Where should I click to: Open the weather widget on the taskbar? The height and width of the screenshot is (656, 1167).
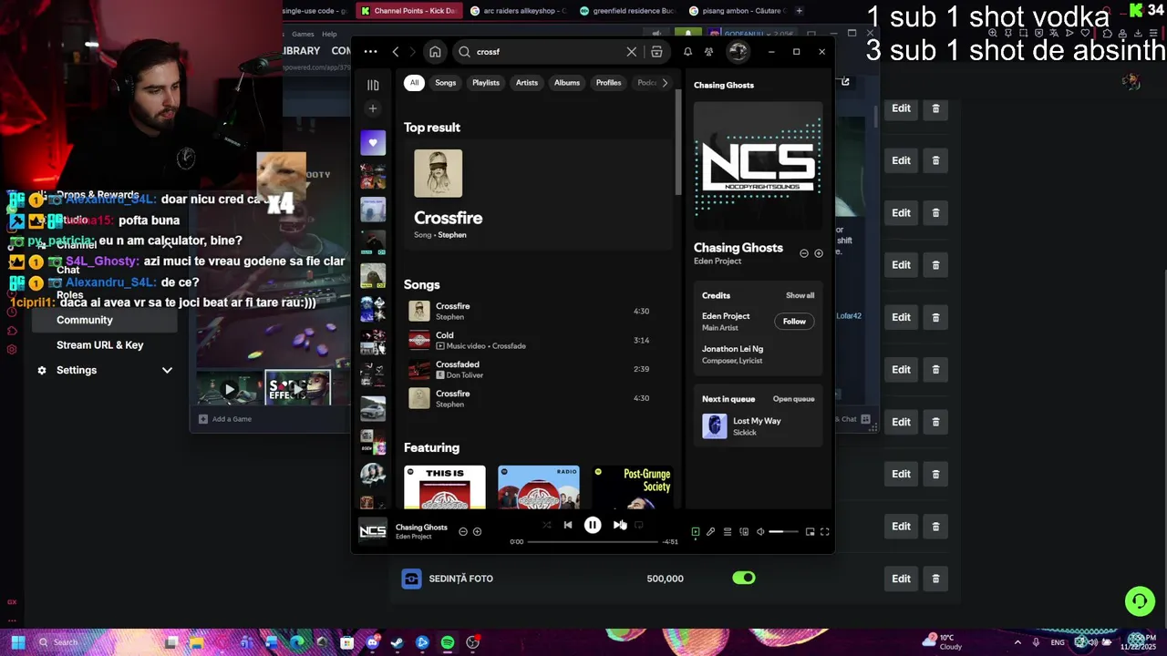pos(943,642)
